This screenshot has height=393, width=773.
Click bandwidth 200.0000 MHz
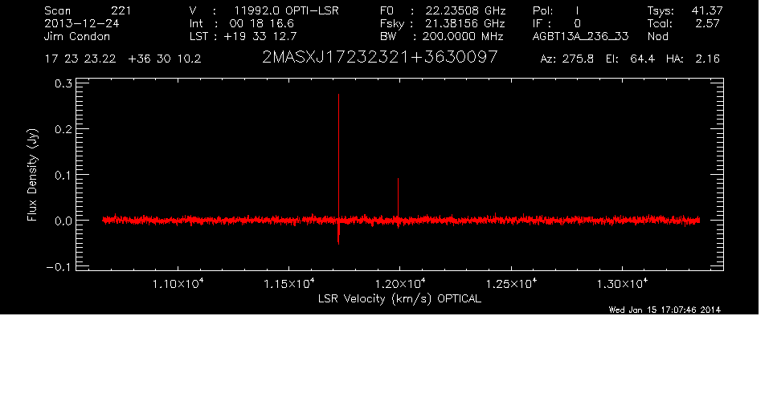click(x=462, y=36)
